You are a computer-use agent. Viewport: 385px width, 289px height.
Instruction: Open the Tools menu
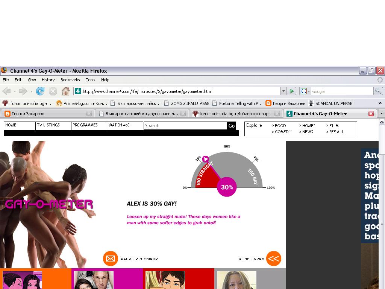[90, 80]
